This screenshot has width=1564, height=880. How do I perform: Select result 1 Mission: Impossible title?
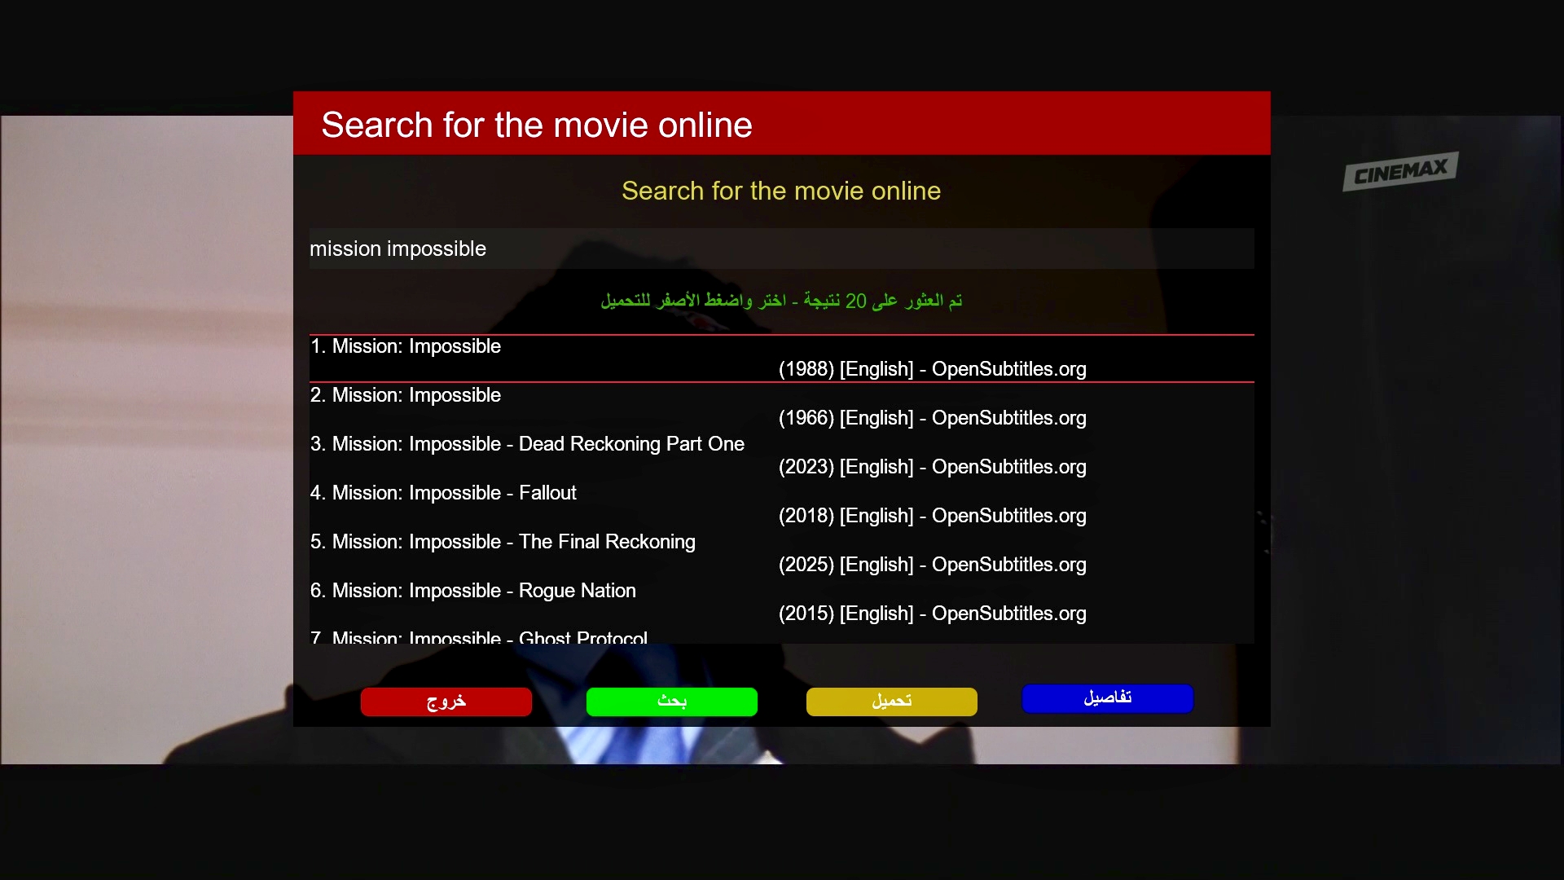click(406, 346)
